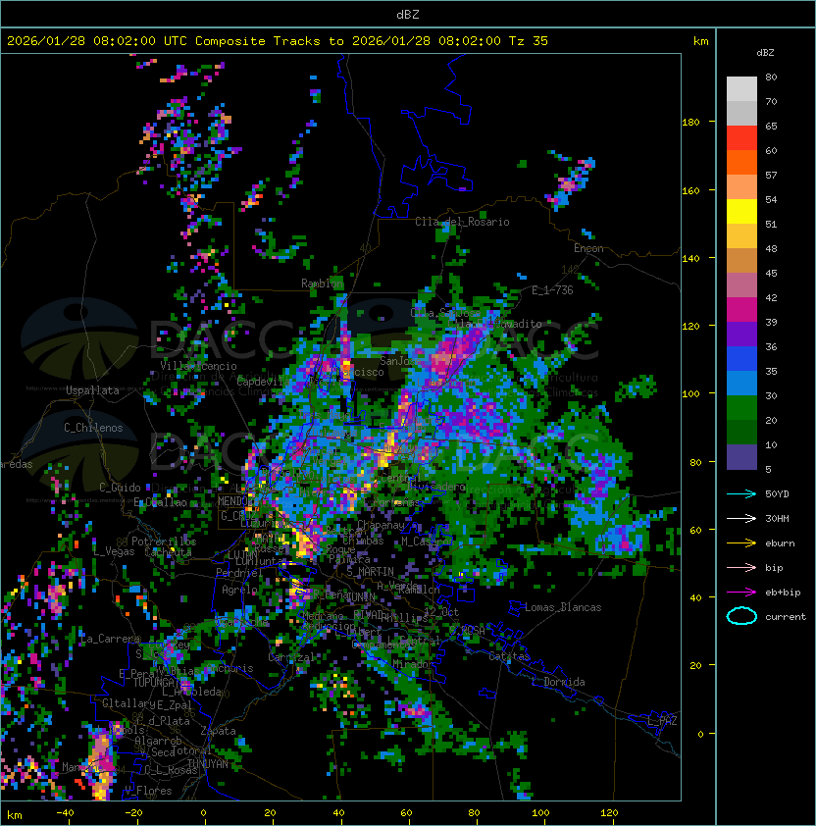Click the 'Lomas_Blancas' map label
Viewport: 816px width, 826px height.
563,607
